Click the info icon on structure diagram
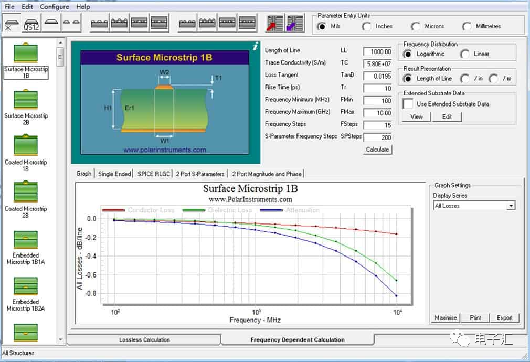 [x=255, y=47]
